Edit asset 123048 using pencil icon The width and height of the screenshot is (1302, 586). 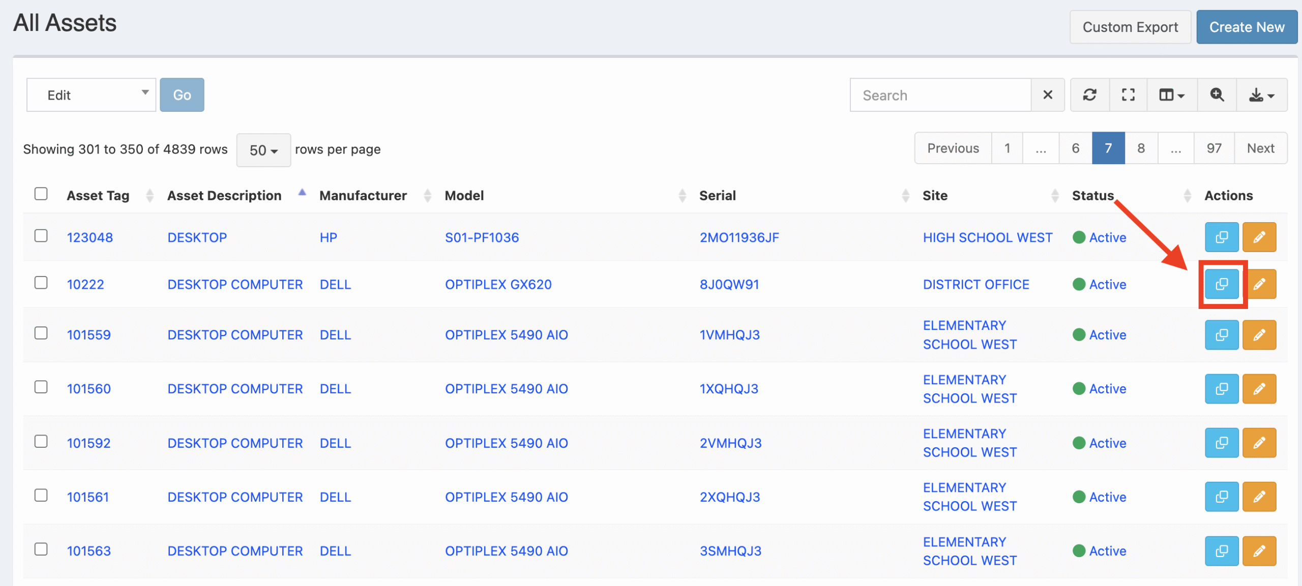click(x=1259, y=237)
